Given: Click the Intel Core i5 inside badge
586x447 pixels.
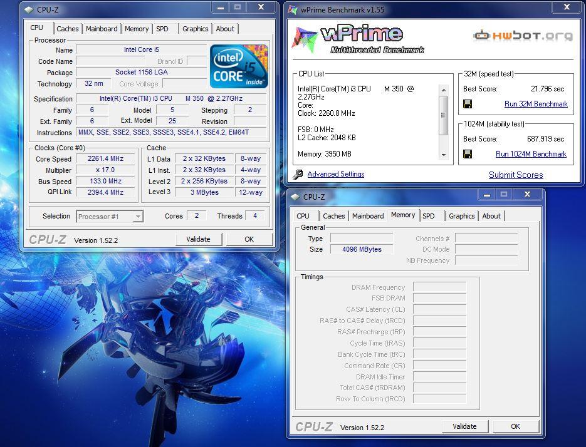Looking at the screenshot, I should pos(239,66).
